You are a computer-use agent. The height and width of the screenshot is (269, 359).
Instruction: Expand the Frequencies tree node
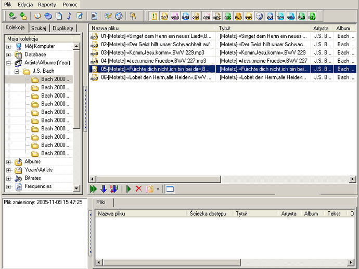(8, 187)
